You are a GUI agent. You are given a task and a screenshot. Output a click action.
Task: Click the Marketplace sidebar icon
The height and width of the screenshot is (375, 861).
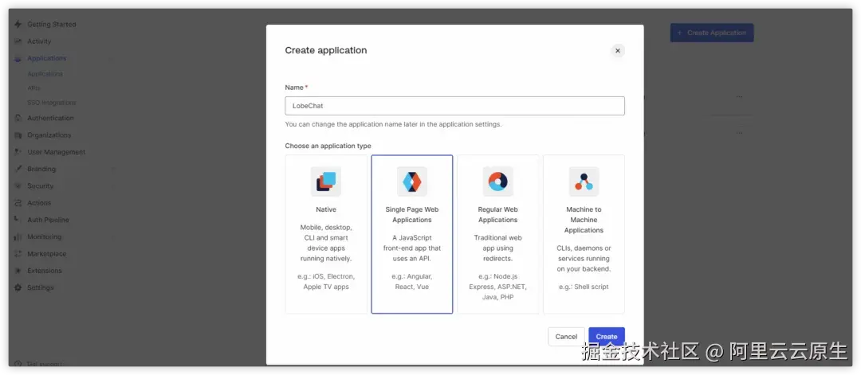18,254
